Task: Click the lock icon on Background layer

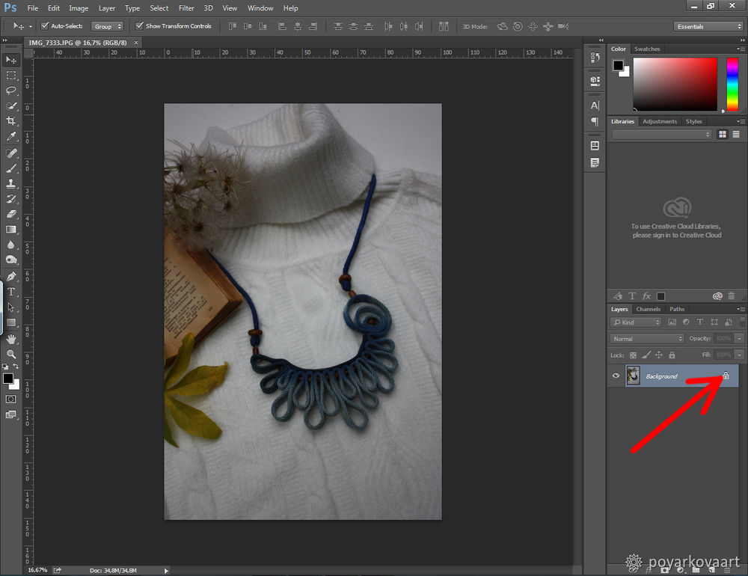Action: (725, 376)
